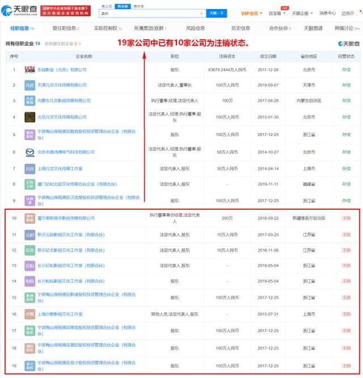The height and width of the screenshot is (378, 363).
Task: Click the 北京中鑫鸿博电气科技 logo icon
Action: click(x=30, y=152)
